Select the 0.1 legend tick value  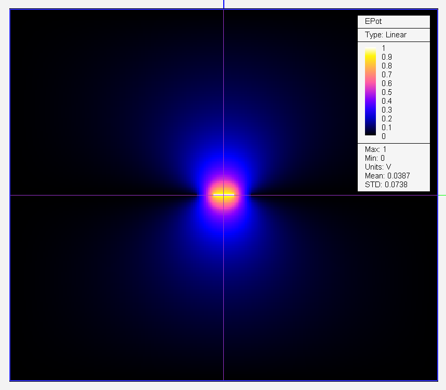pos(387,128)
